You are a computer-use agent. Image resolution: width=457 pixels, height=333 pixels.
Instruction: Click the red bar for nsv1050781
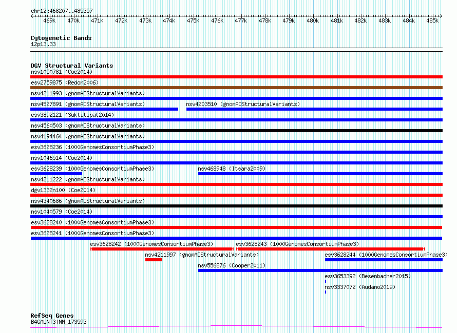(236, 77)
